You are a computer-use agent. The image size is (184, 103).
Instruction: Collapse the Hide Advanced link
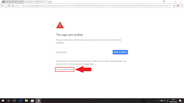[61, 52]
